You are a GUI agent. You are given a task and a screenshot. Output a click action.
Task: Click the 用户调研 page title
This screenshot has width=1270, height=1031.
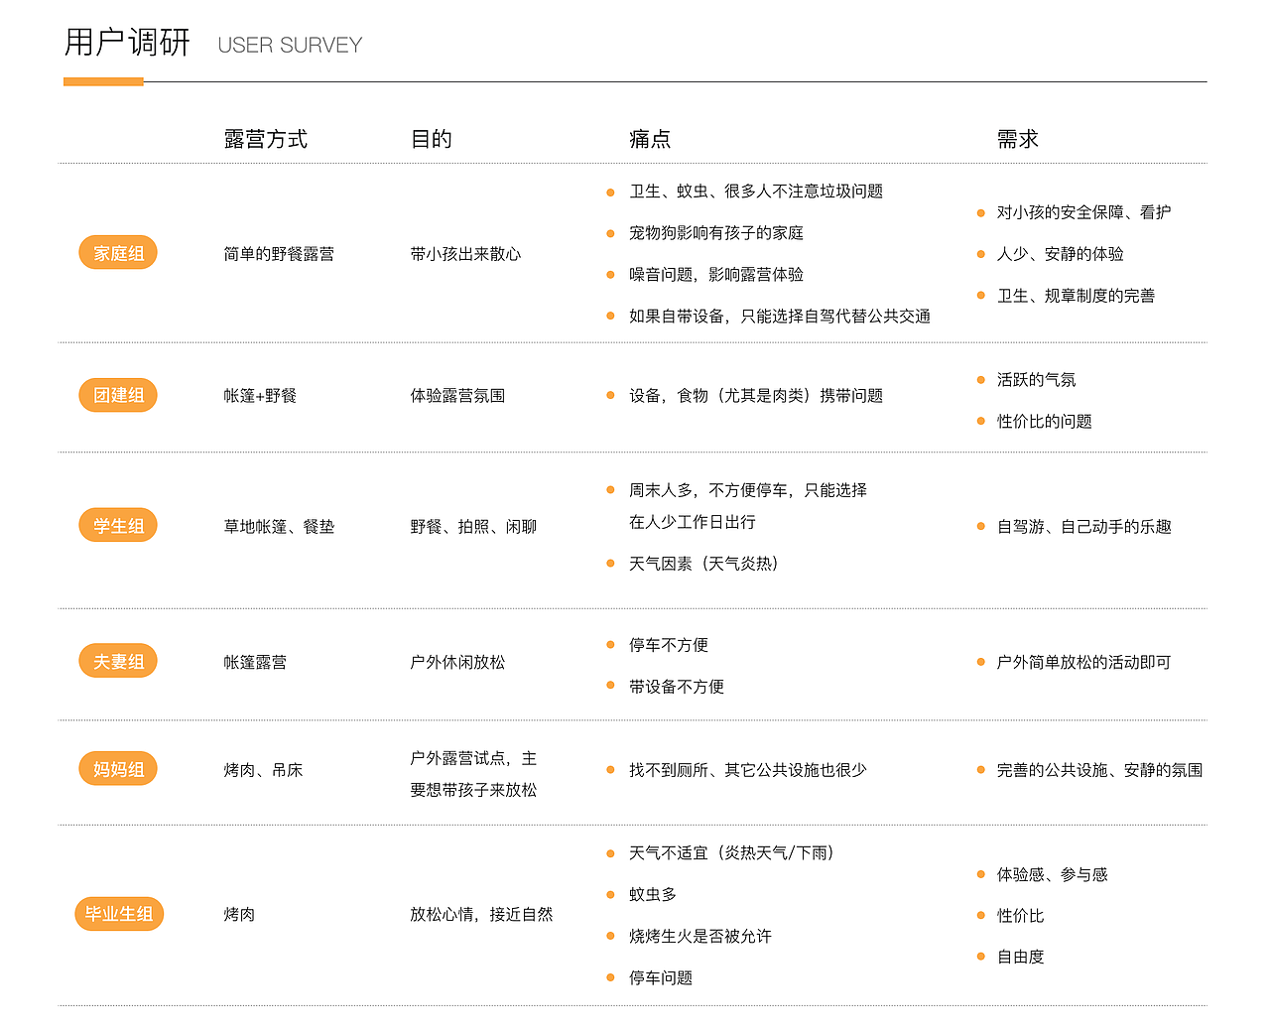pyautogui.click(x=127, y=43)
